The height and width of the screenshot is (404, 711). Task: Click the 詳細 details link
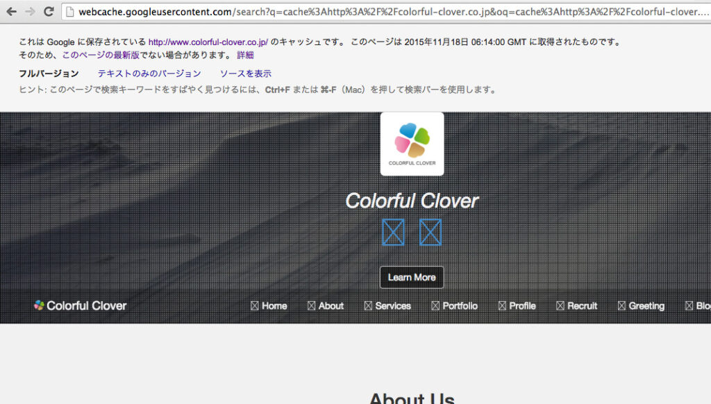245,56
